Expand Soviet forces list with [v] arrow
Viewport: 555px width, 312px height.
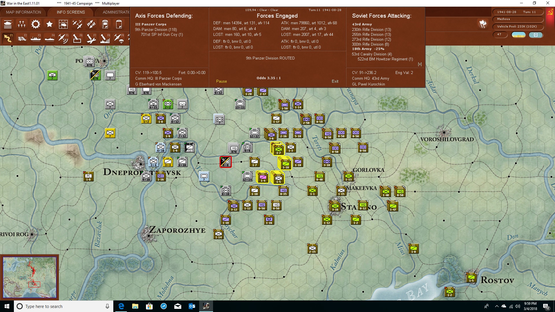[420, 64]
